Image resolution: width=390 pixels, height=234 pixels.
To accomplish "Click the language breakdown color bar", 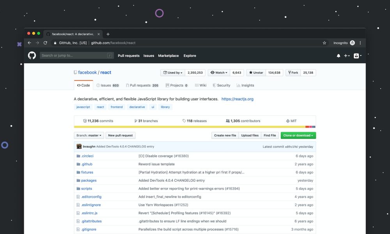I will pos(195,127).
